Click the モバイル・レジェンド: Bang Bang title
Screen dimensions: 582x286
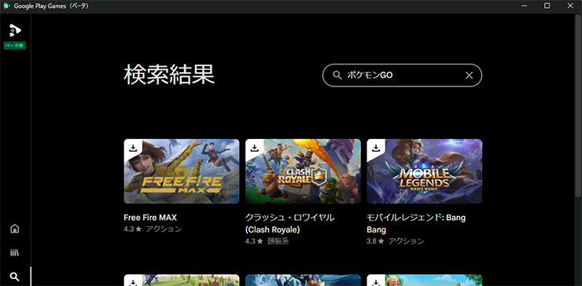tap(416, 224)
